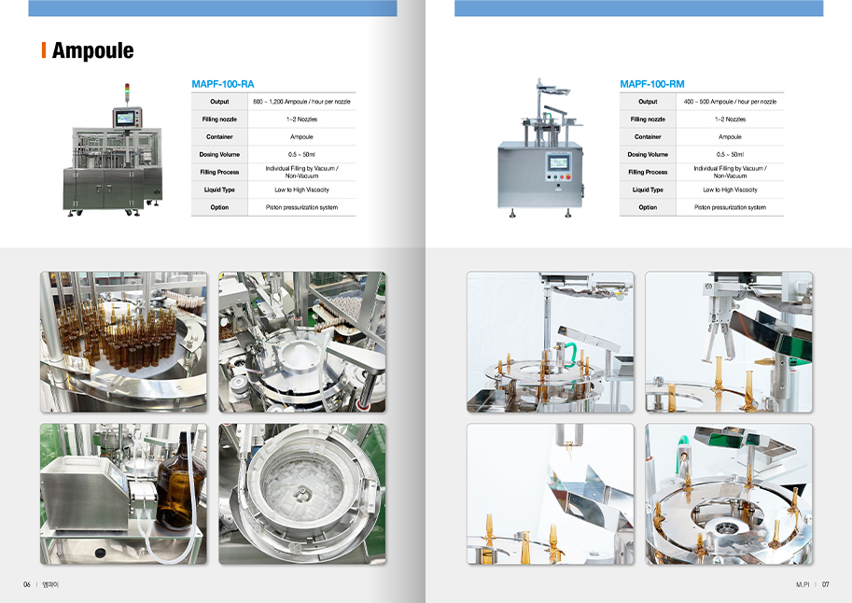Click the Liquid Type row in the MAPF-100-RM table
852x603 pixels.
click(x=702, y=189)
